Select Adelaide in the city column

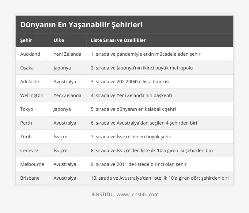29,81
